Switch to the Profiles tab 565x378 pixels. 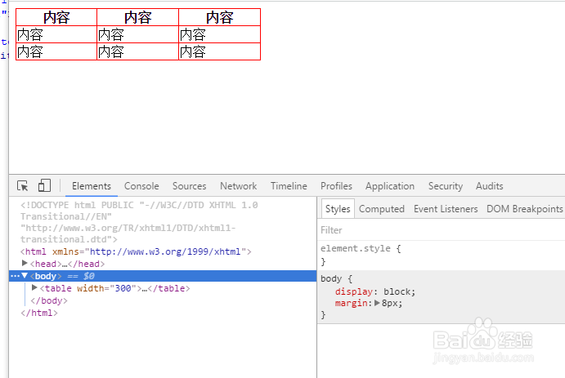point(336,186)
